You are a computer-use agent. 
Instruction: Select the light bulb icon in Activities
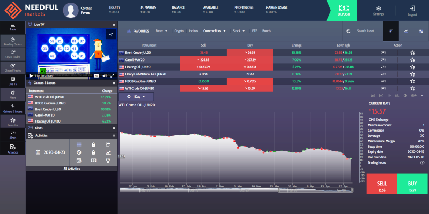108,160
